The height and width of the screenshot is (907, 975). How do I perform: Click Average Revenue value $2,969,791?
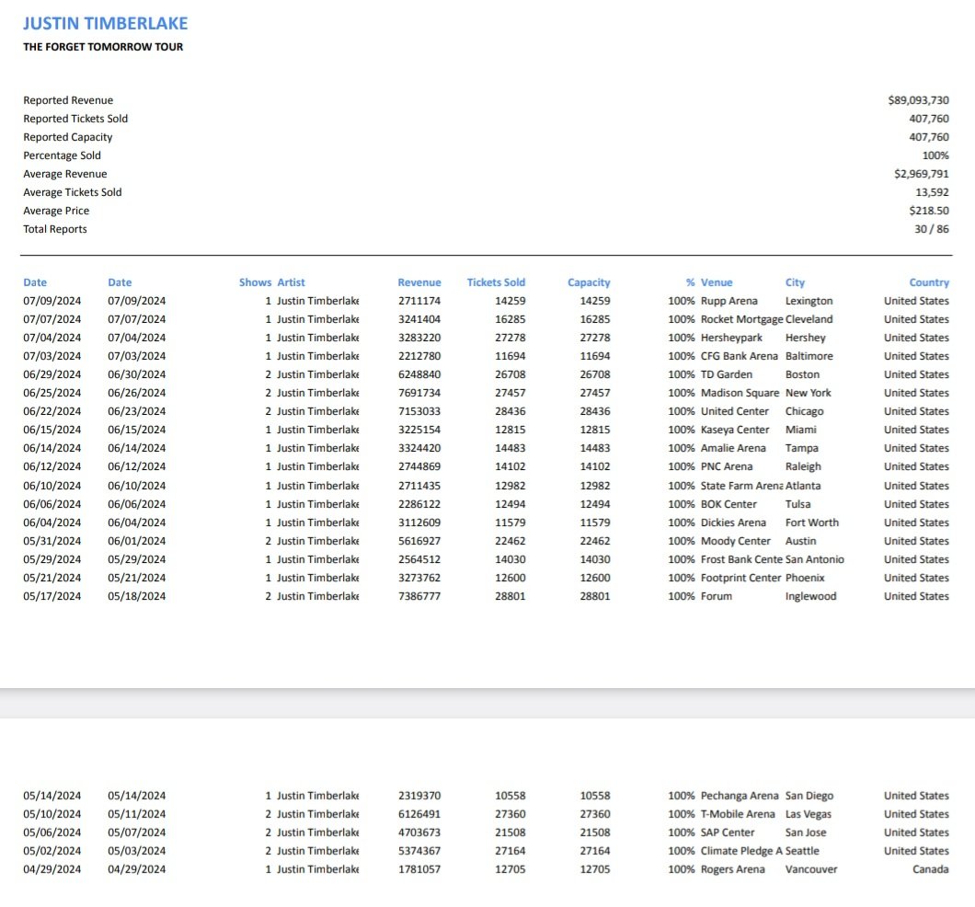point(922,174)
